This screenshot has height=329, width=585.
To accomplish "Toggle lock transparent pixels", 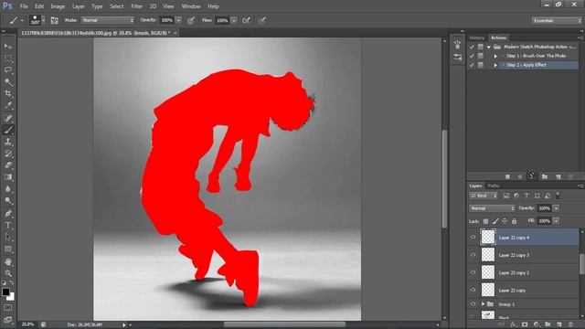I will tap(485, 221).
